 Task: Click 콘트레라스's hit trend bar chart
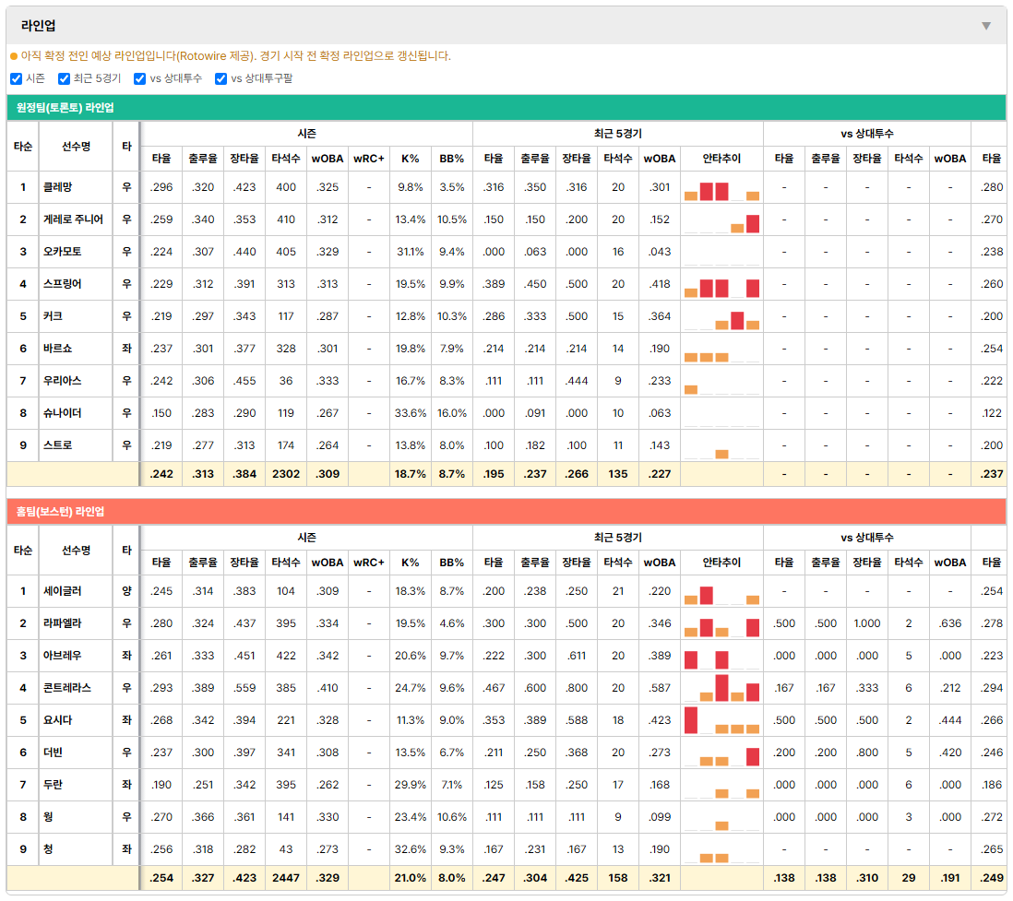[721, 689]
